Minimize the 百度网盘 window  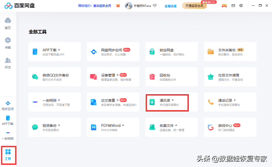pyautogui.click(x=253, y=6)
